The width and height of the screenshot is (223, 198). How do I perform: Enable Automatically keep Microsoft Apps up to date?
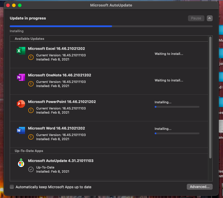click(12, 187)
